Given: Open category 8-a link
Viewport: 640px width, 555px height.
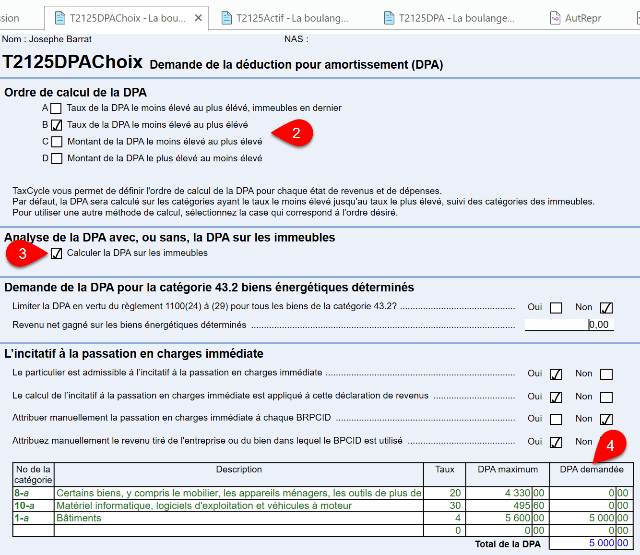Looking at the screenshot, I should click(22, 493).
